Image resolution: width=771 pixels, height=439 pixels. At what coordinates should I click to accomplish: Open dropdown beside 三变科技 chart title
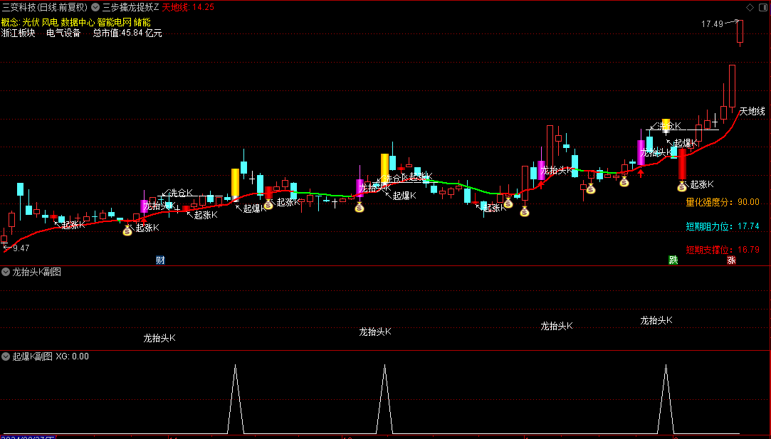(x=95, y=7)
